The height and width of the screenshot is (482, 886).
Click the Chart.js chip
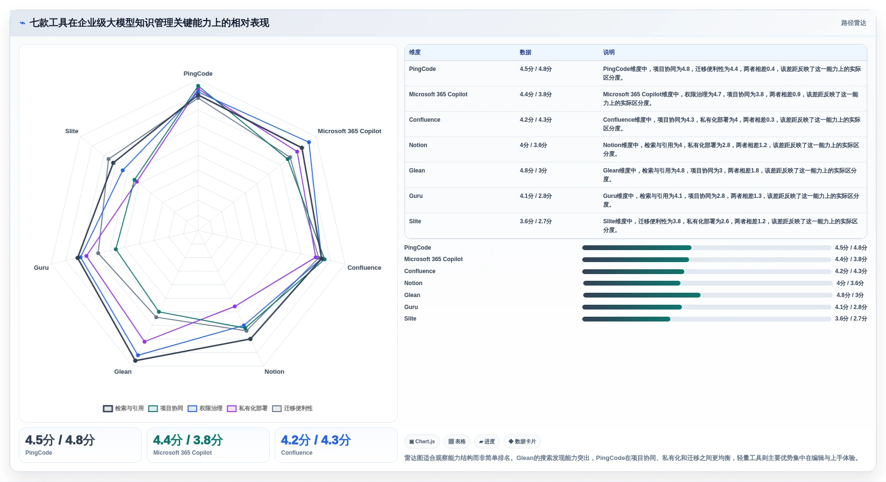(x=422, y=441)
